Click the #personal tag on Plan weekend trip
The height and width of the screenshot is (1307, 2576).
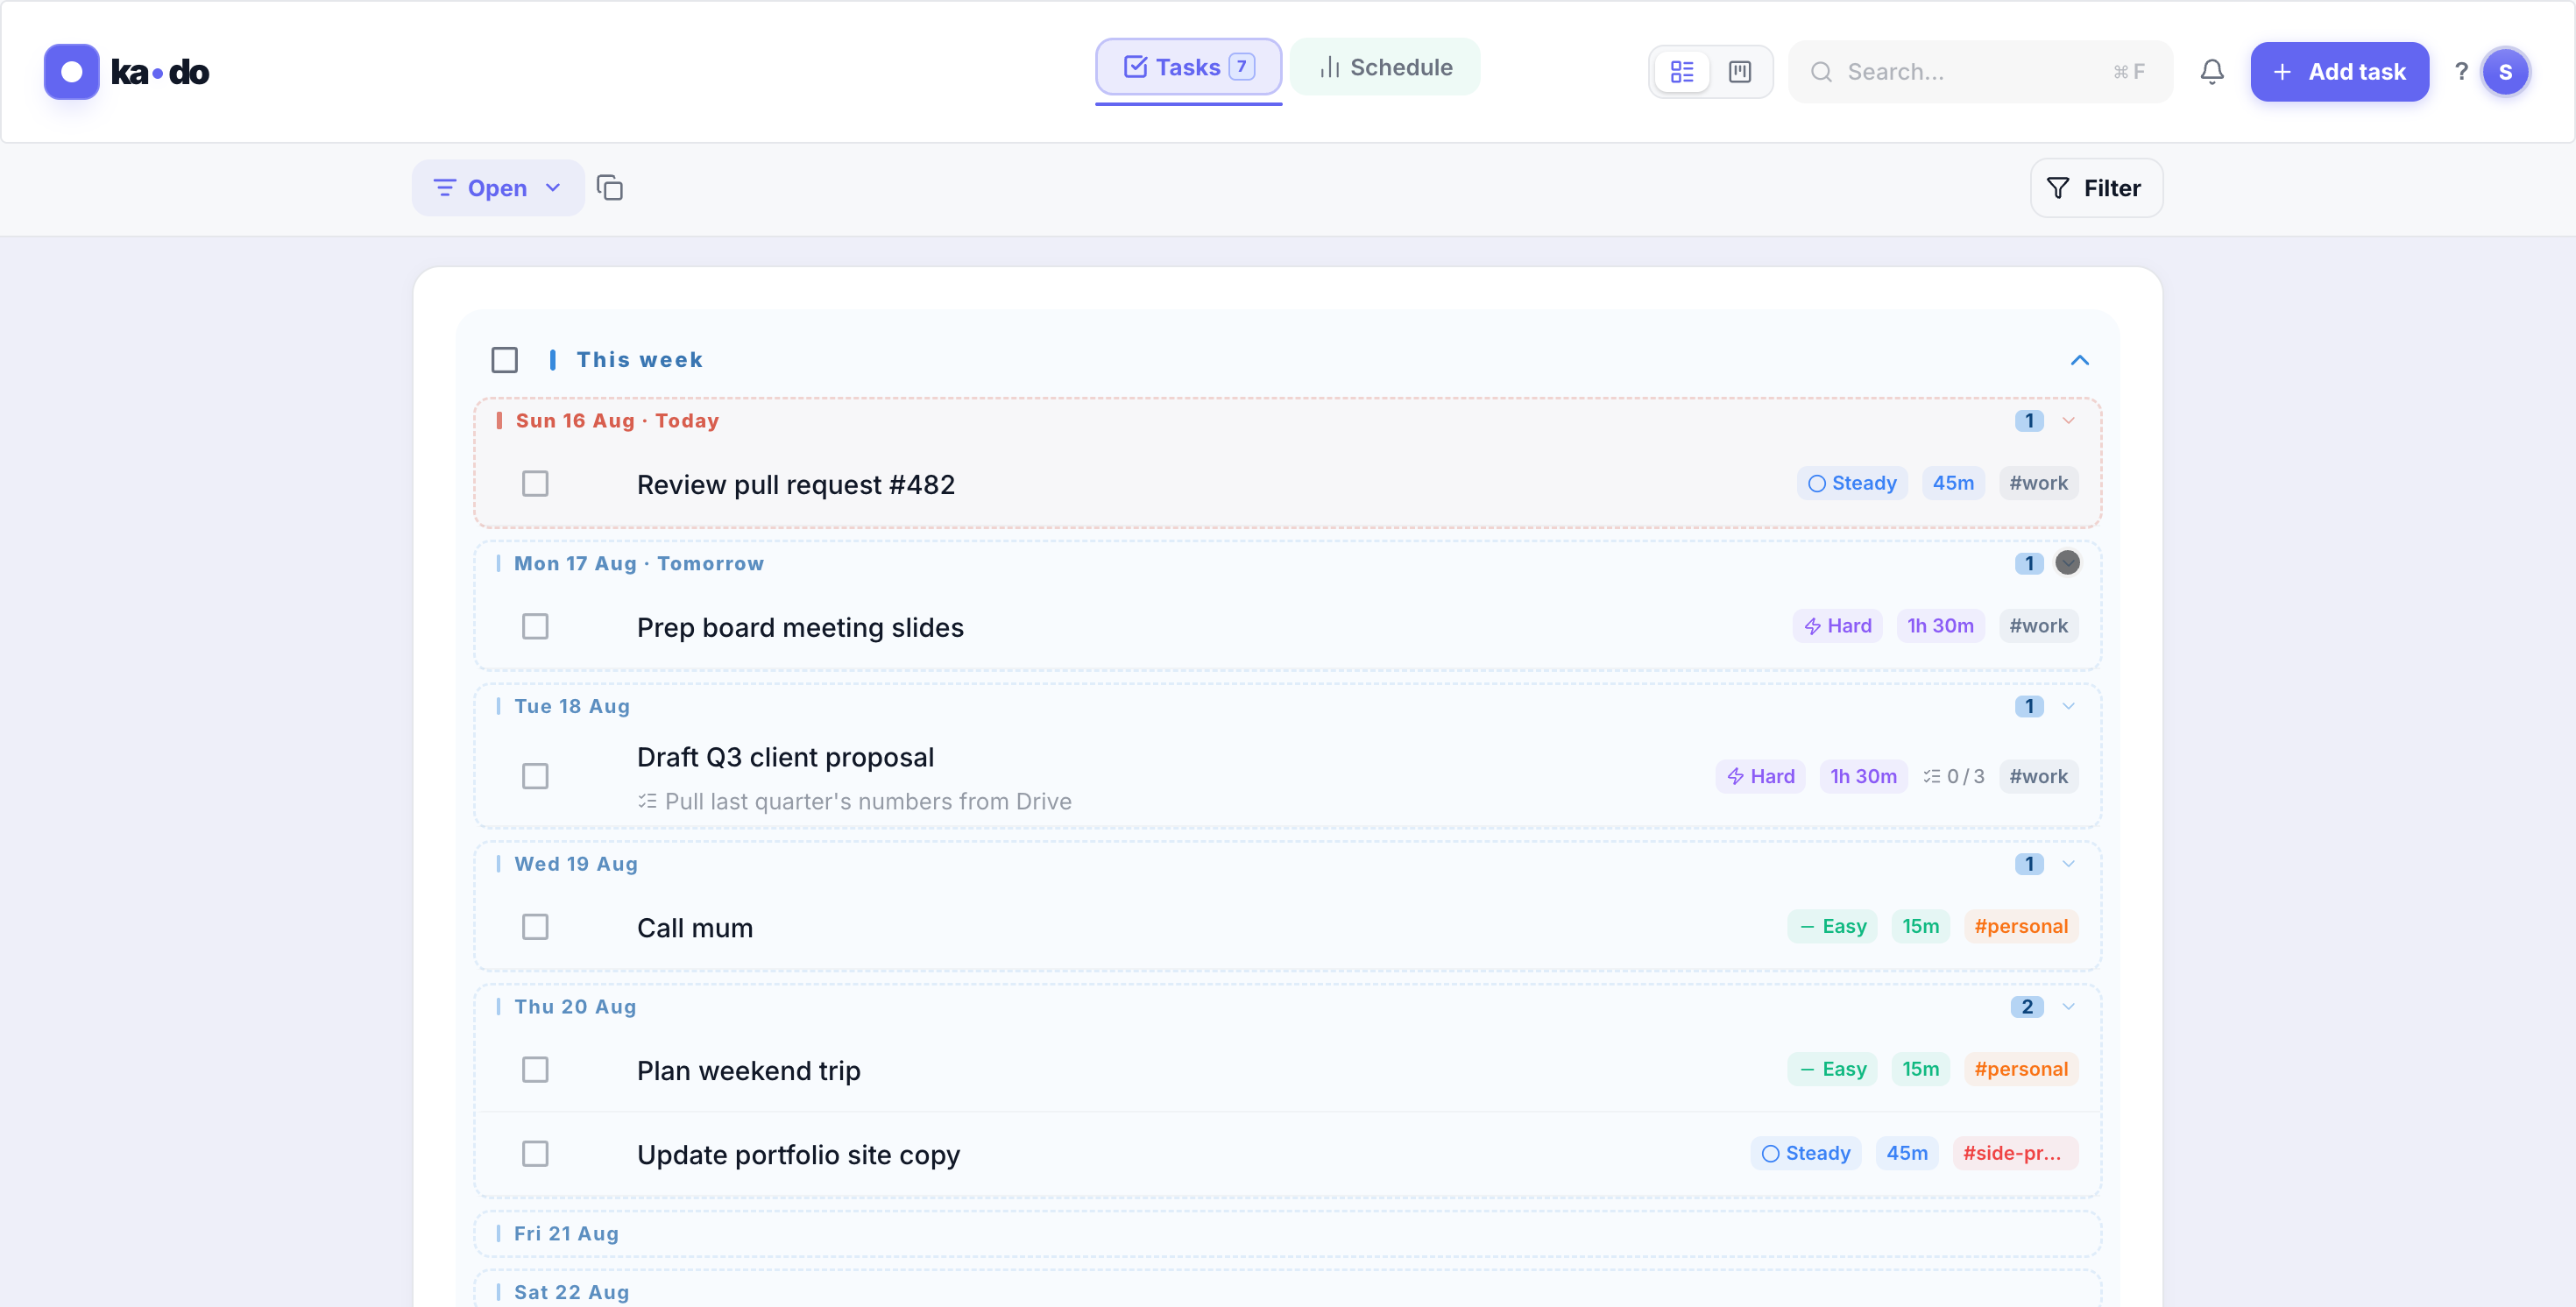[x=2021, y=1070]
